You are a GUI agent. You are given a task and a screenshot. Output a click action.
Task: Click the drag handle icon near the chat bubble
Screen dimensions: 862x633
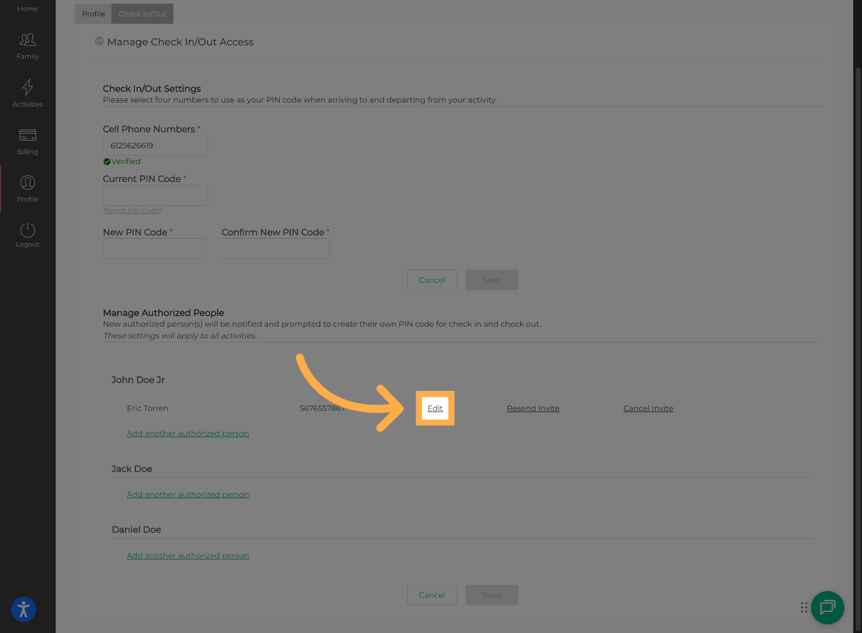[804, 607]
